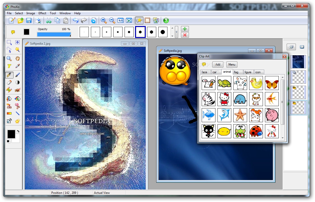Viewport: 315px width, 202px height.
Task: Open the File menu
Action: pos(9,13)
